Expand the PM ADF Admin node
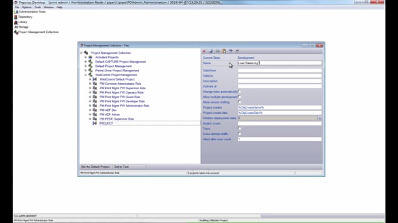Image resolution: width=398 pixels, height=223 pixels. tap(90, 114)
